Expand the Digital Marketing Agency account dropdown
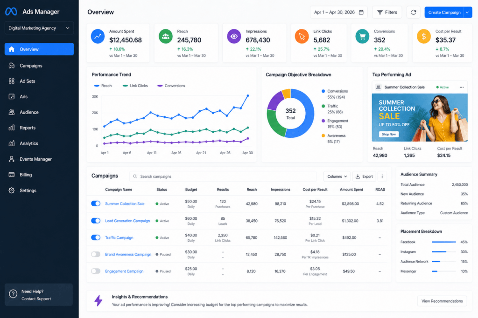This screenshot has height=318, width=478. [x=39, y=28]
